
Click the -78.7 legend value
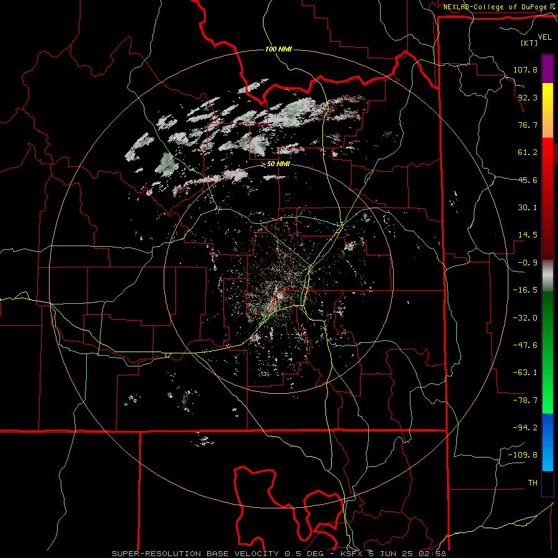[525, 401]
